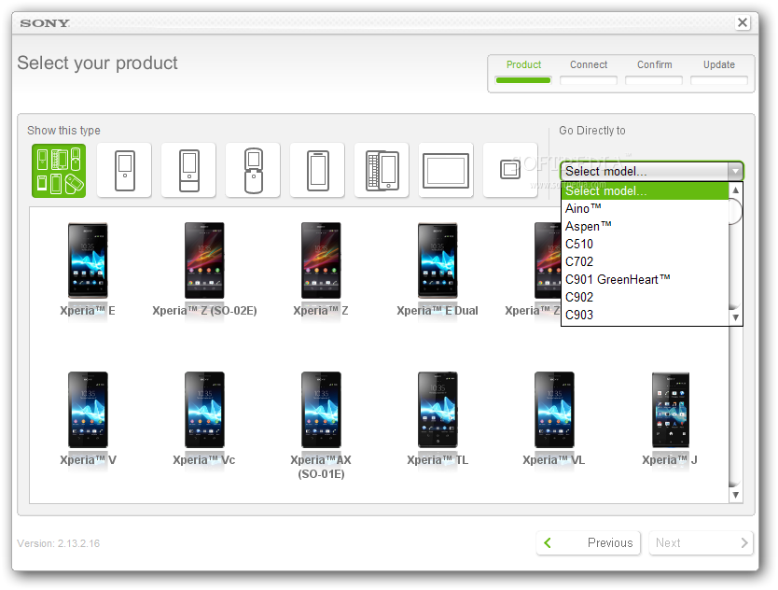Image resolution: width=778 pixels, height=590 pixels.
Task: Filter by tablet type icon
Action: click(446, 170)
